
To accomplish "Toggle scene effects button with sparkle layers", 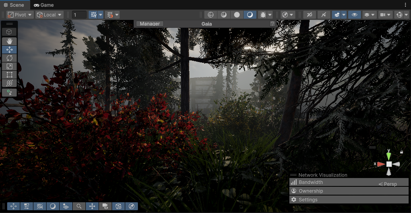I will coord(337,15).
